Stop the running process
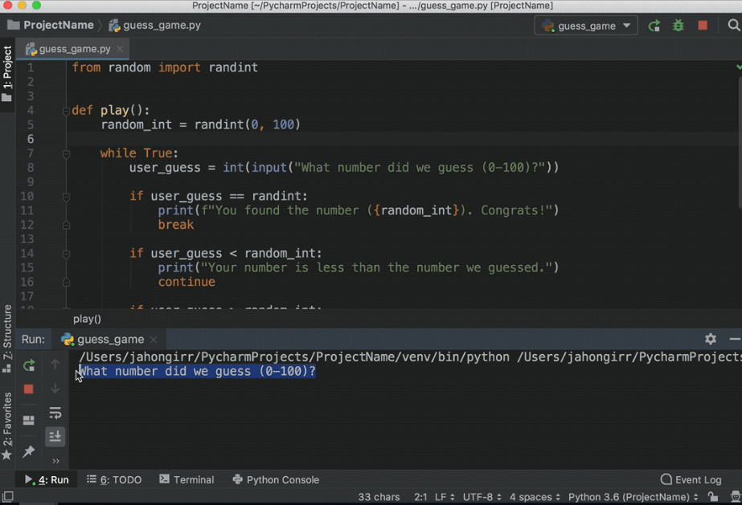742x505 pixels. [x=28, y=389]
